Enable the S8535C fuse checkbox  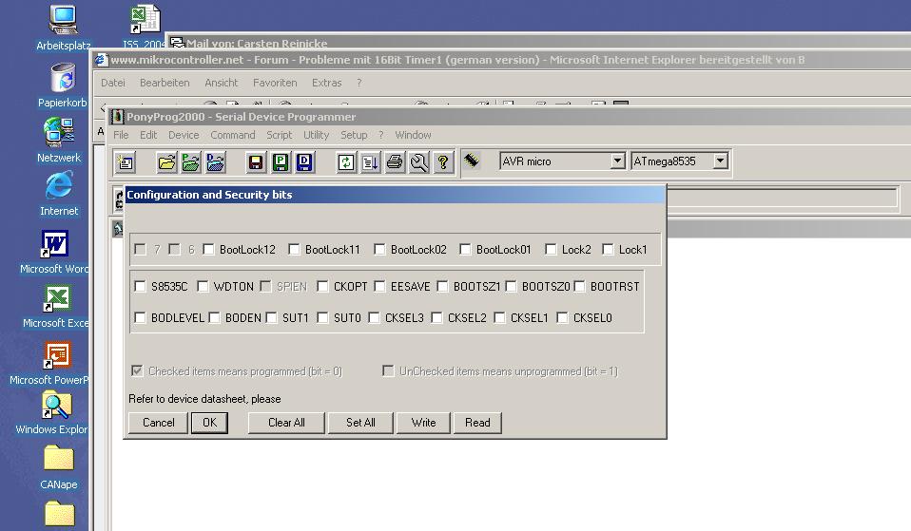(x=140, y=286)
